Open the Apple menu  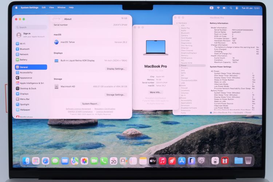[16, 8]
